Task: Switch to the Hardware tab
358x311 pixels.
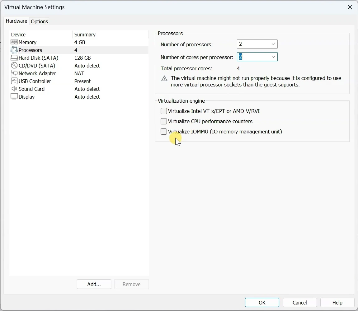Action: pyautogui.click(x=16, y=21)
